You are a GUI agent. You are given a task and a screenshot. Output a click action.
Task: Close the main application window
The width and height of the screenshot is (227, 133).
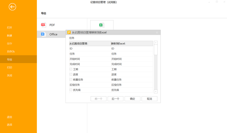tap(224, 2)
